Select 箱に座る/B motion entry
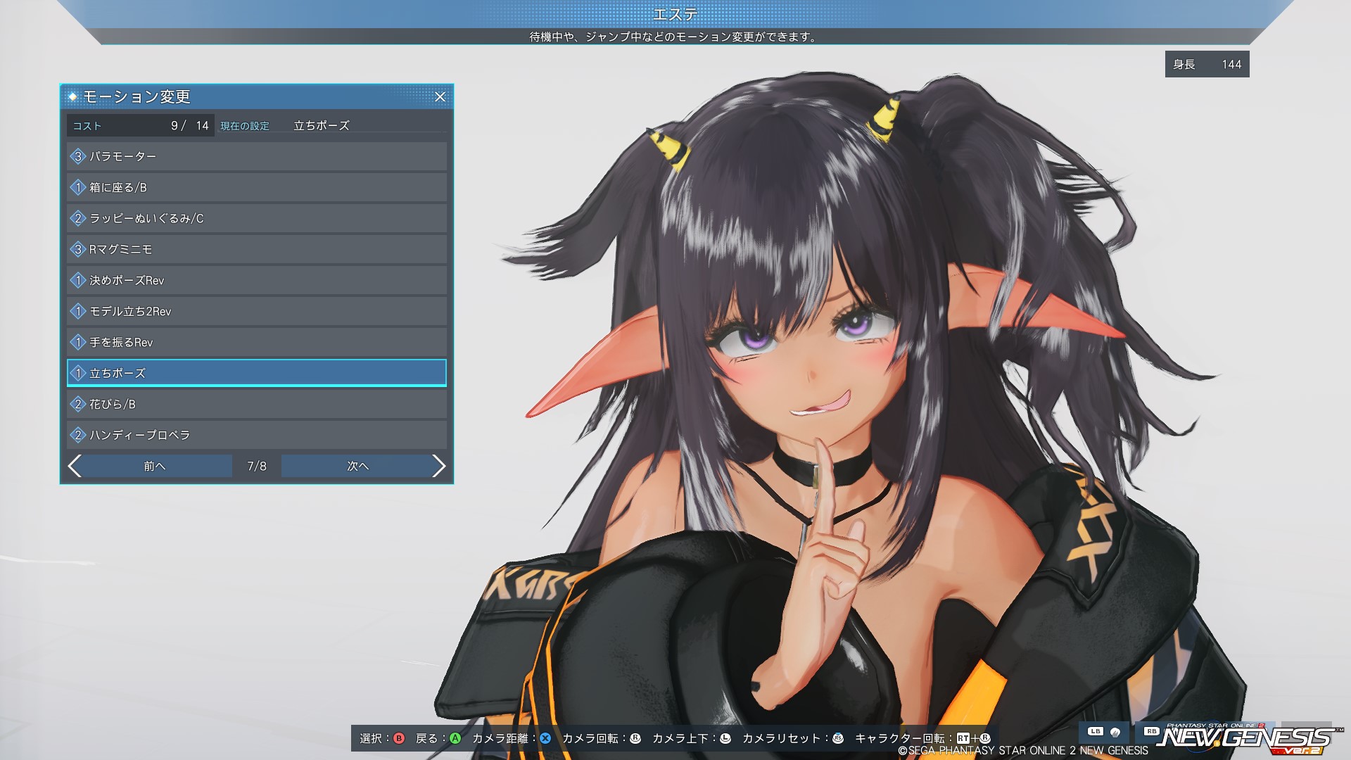 [257, 187]
